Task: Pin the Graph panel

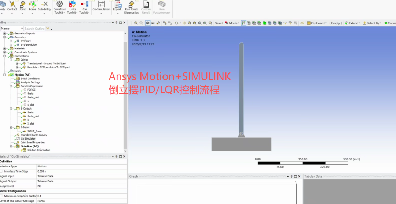Action: click(x=292, y=176)
